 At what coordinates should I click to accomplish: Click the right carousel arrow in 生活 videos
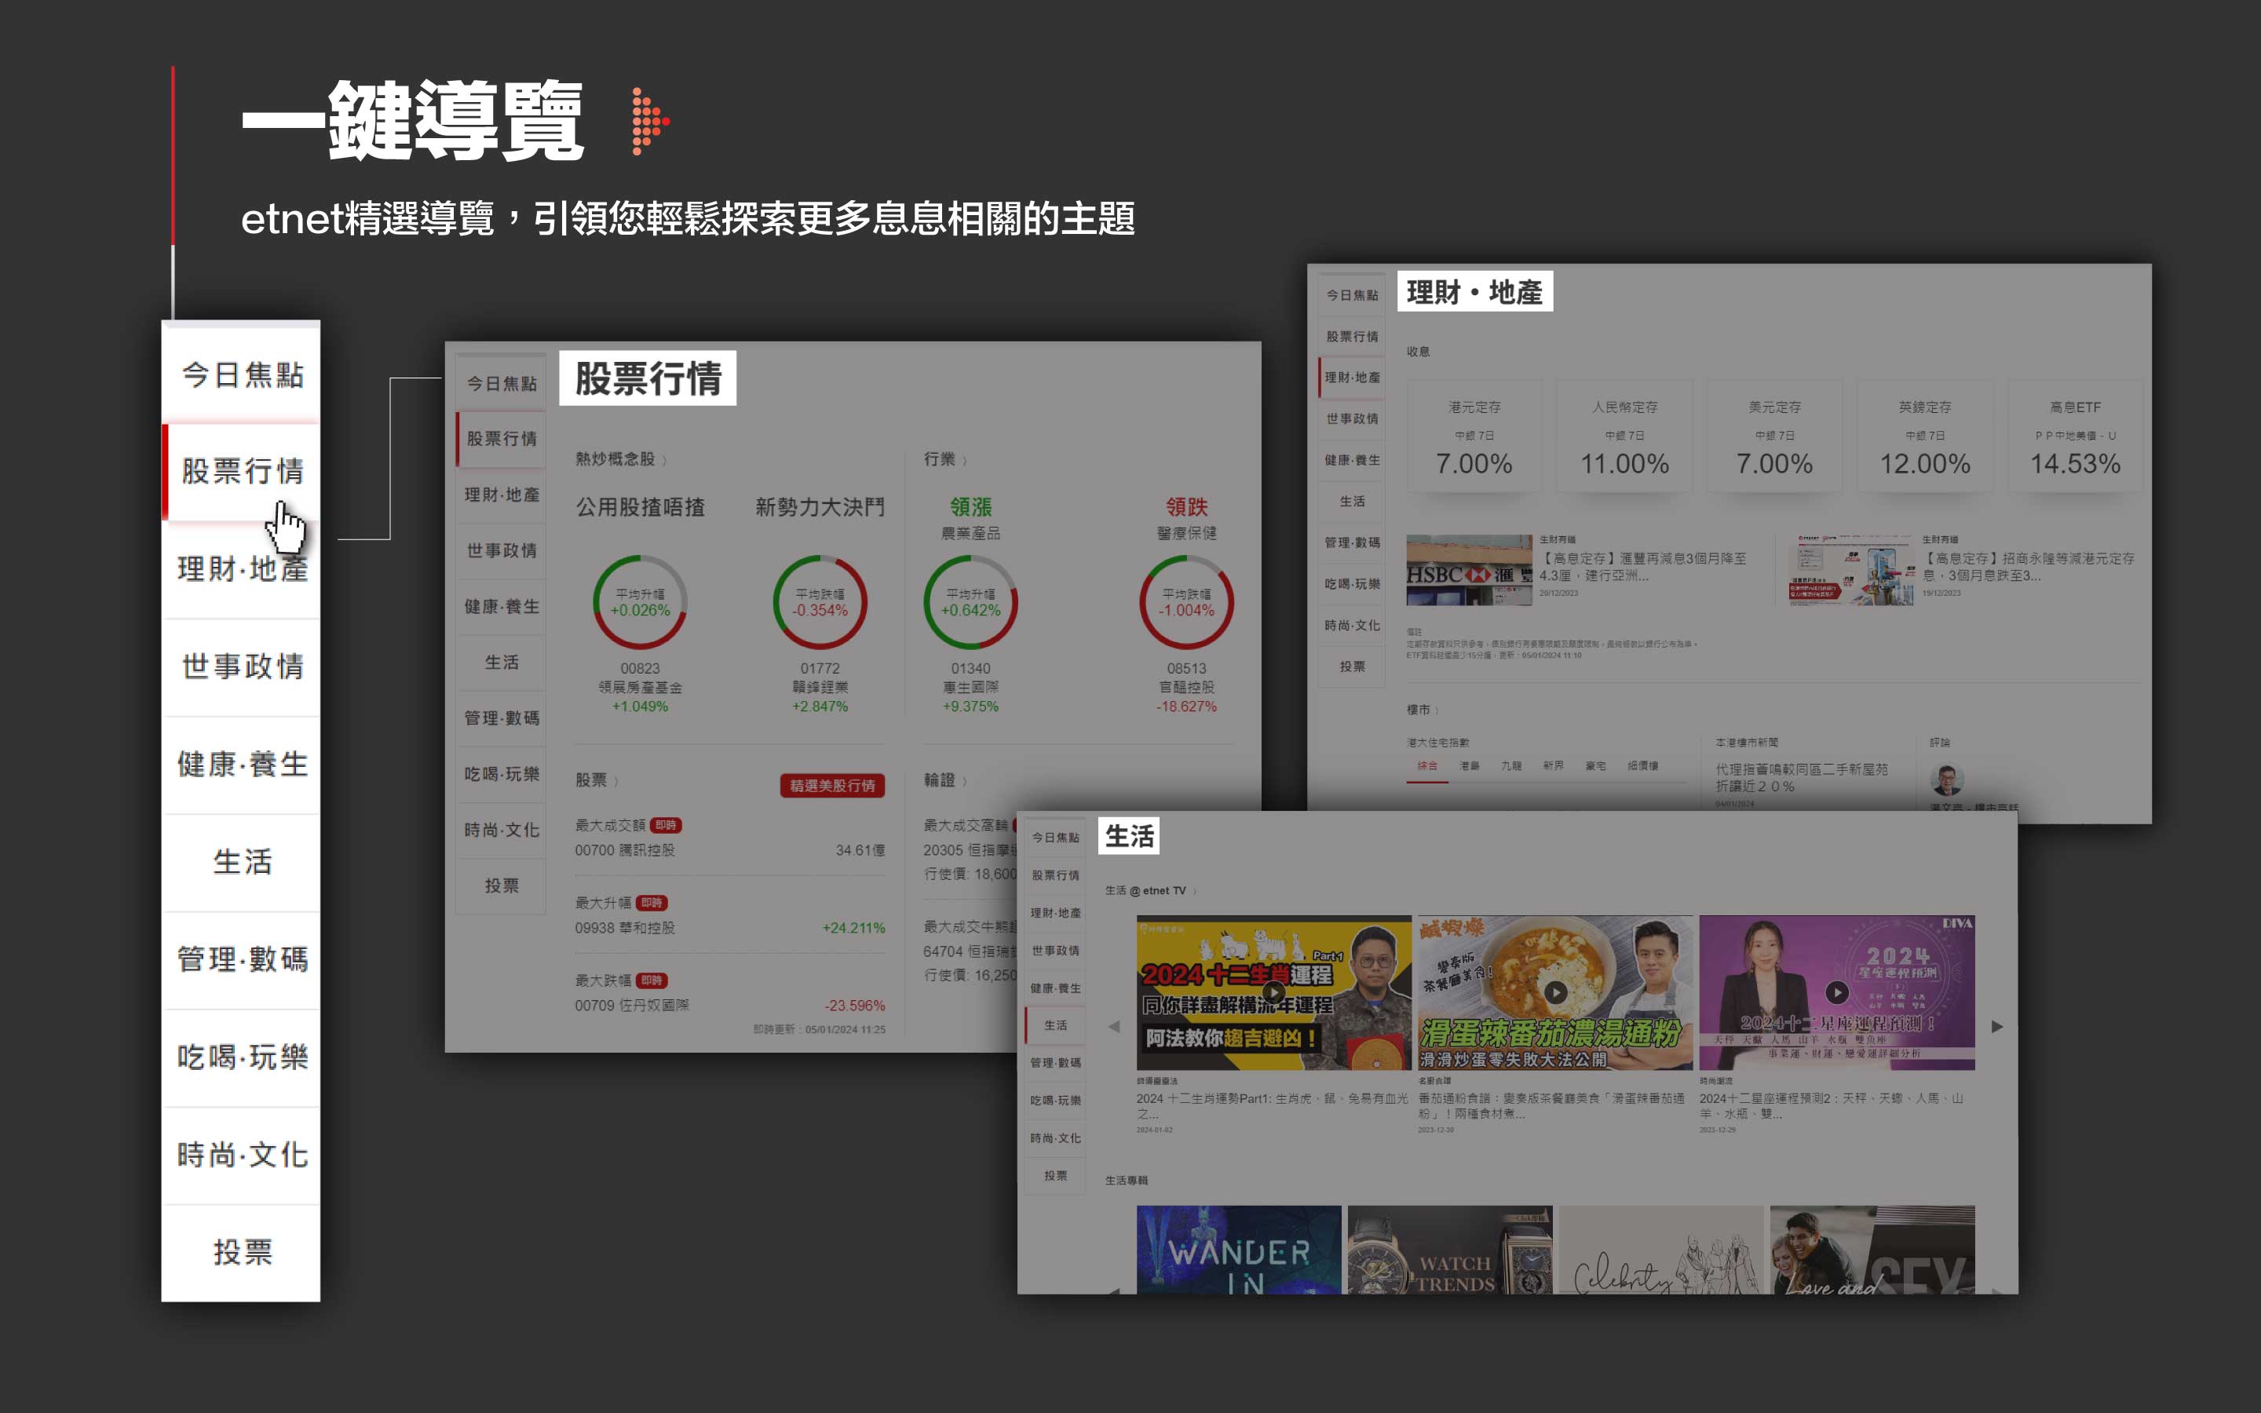pyautogui.click(x=1996, y=1026)
